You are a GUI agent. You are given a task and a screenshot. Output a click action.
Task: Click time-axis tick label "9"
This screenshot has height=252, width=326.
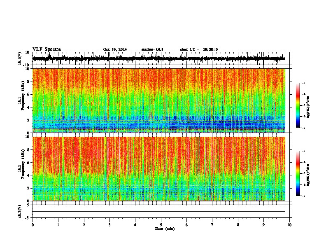click(263, 225)
